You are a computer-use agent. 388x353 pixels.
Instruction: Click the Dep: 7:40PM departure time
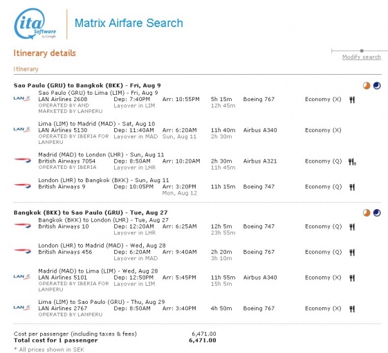click(x=132, y=100)
